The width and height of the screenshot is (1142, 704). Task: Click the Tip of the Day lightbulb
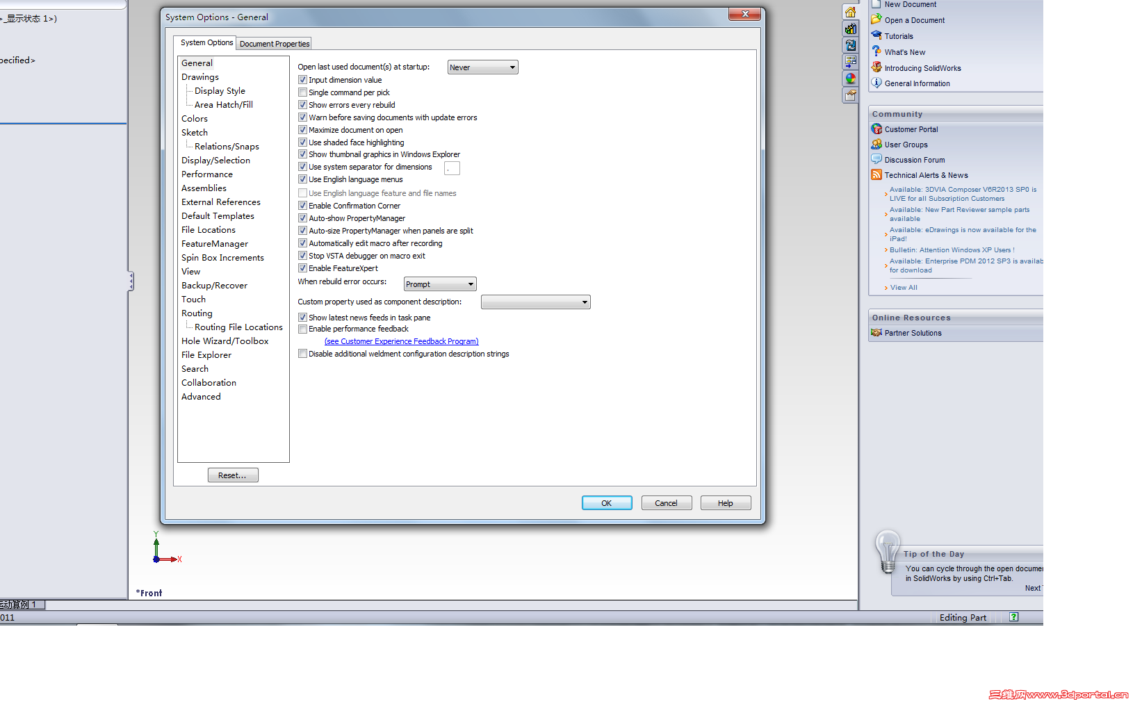[x=888, y=552]
